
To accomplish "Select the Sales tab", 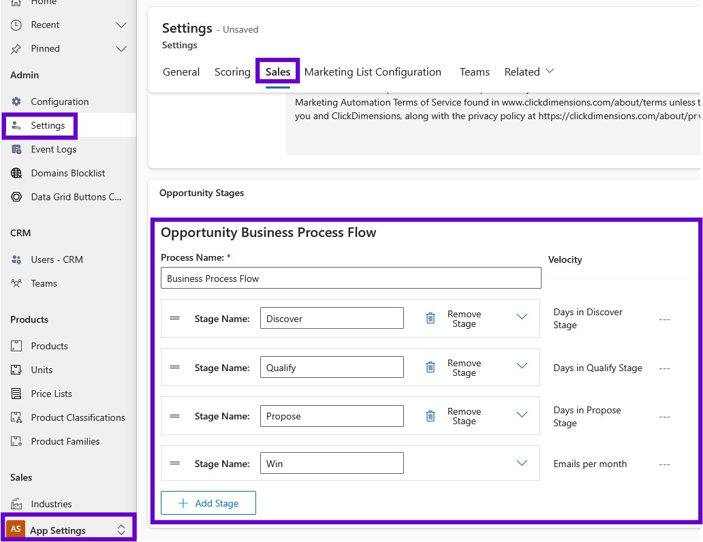I will 278,72.
